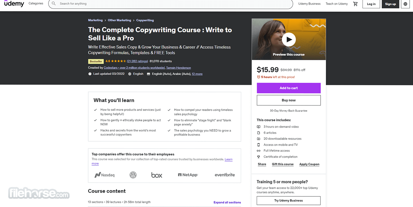Click the certificate trophy icon
This screenshot has width=413, height=207.
(258, 157)
